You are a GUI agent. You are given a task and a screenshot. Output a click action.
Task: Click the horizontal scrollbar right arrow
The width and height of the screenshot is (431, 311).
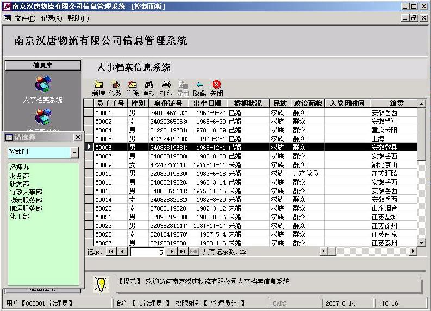point(413,251)
